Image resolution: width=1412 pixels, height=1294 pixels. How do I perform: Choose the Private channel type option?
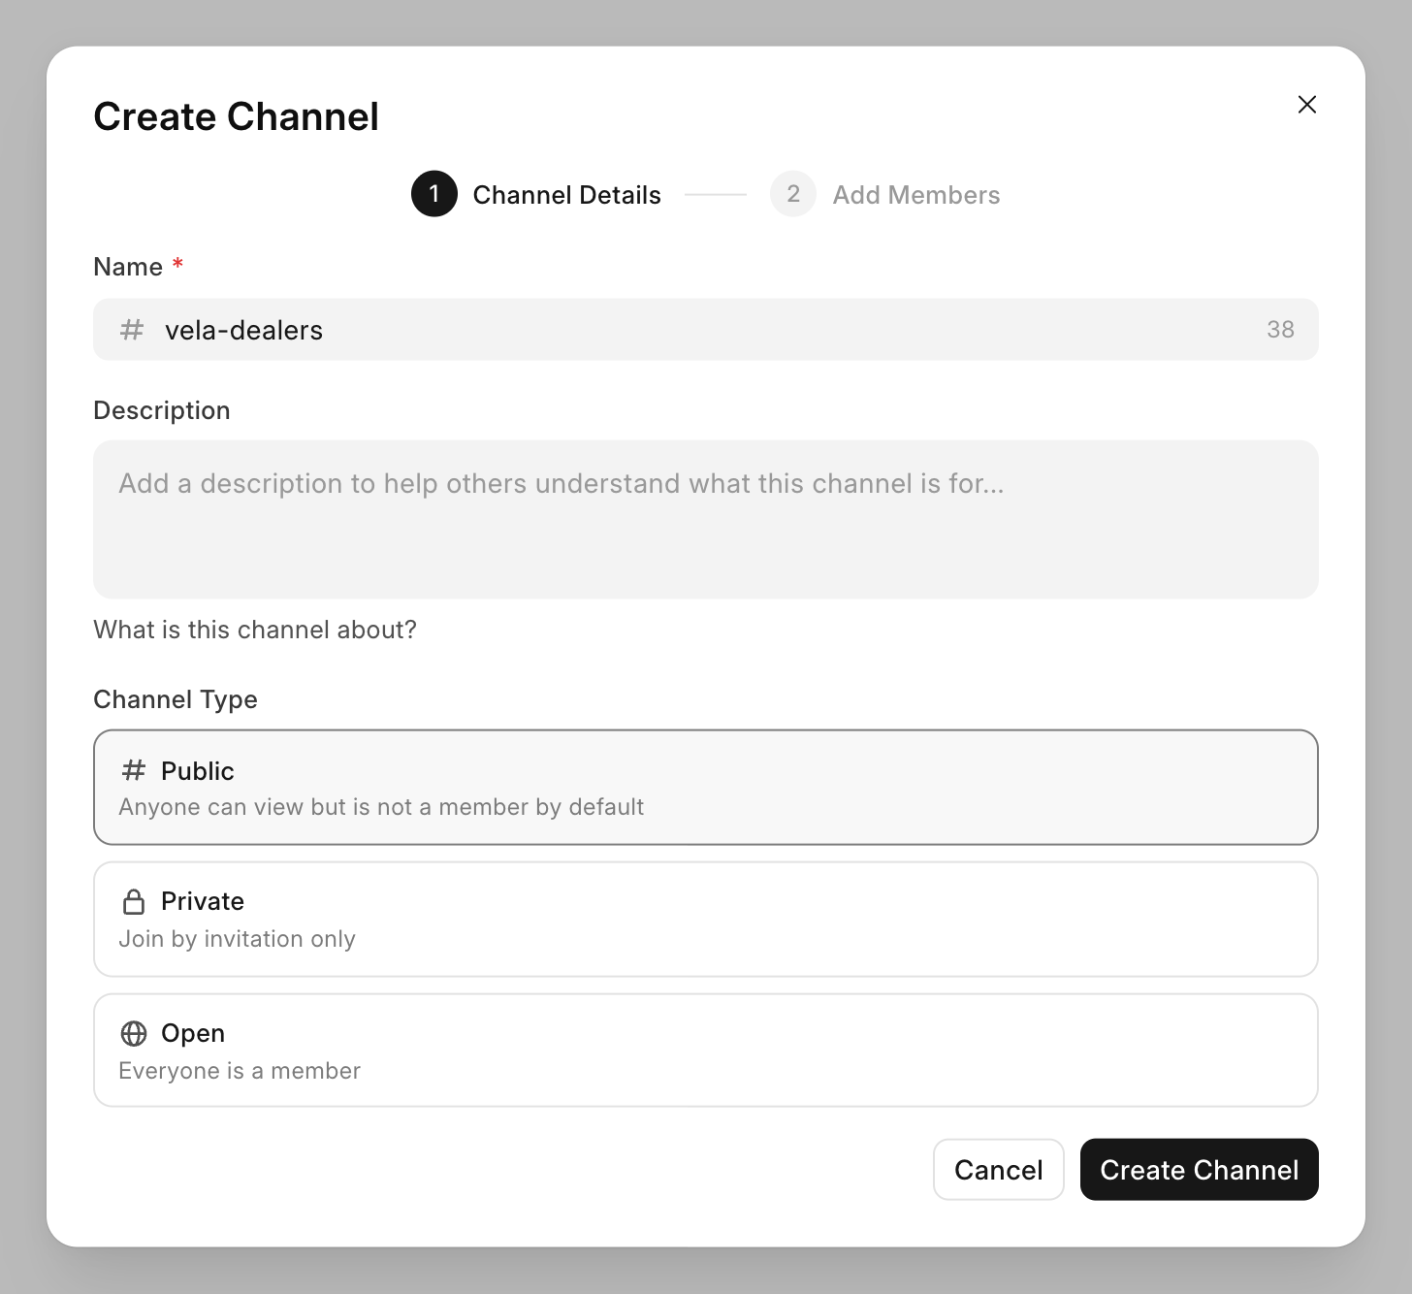pos(706,919)
